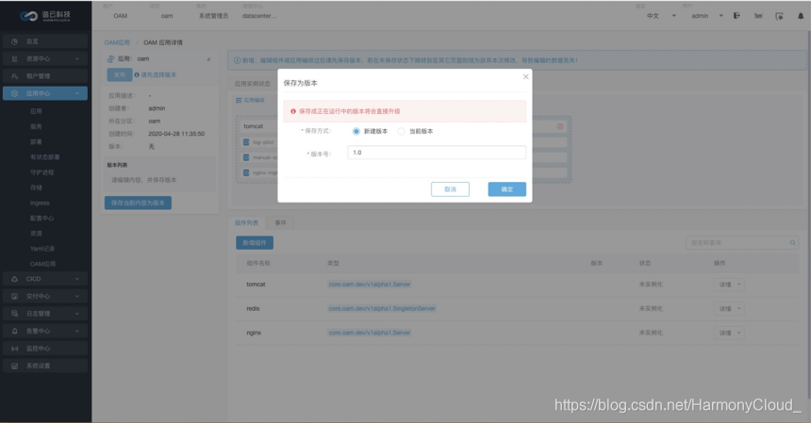
Task: Click the company logo in sidebar header
Action: pyautogui.click(x=45, y=16)
